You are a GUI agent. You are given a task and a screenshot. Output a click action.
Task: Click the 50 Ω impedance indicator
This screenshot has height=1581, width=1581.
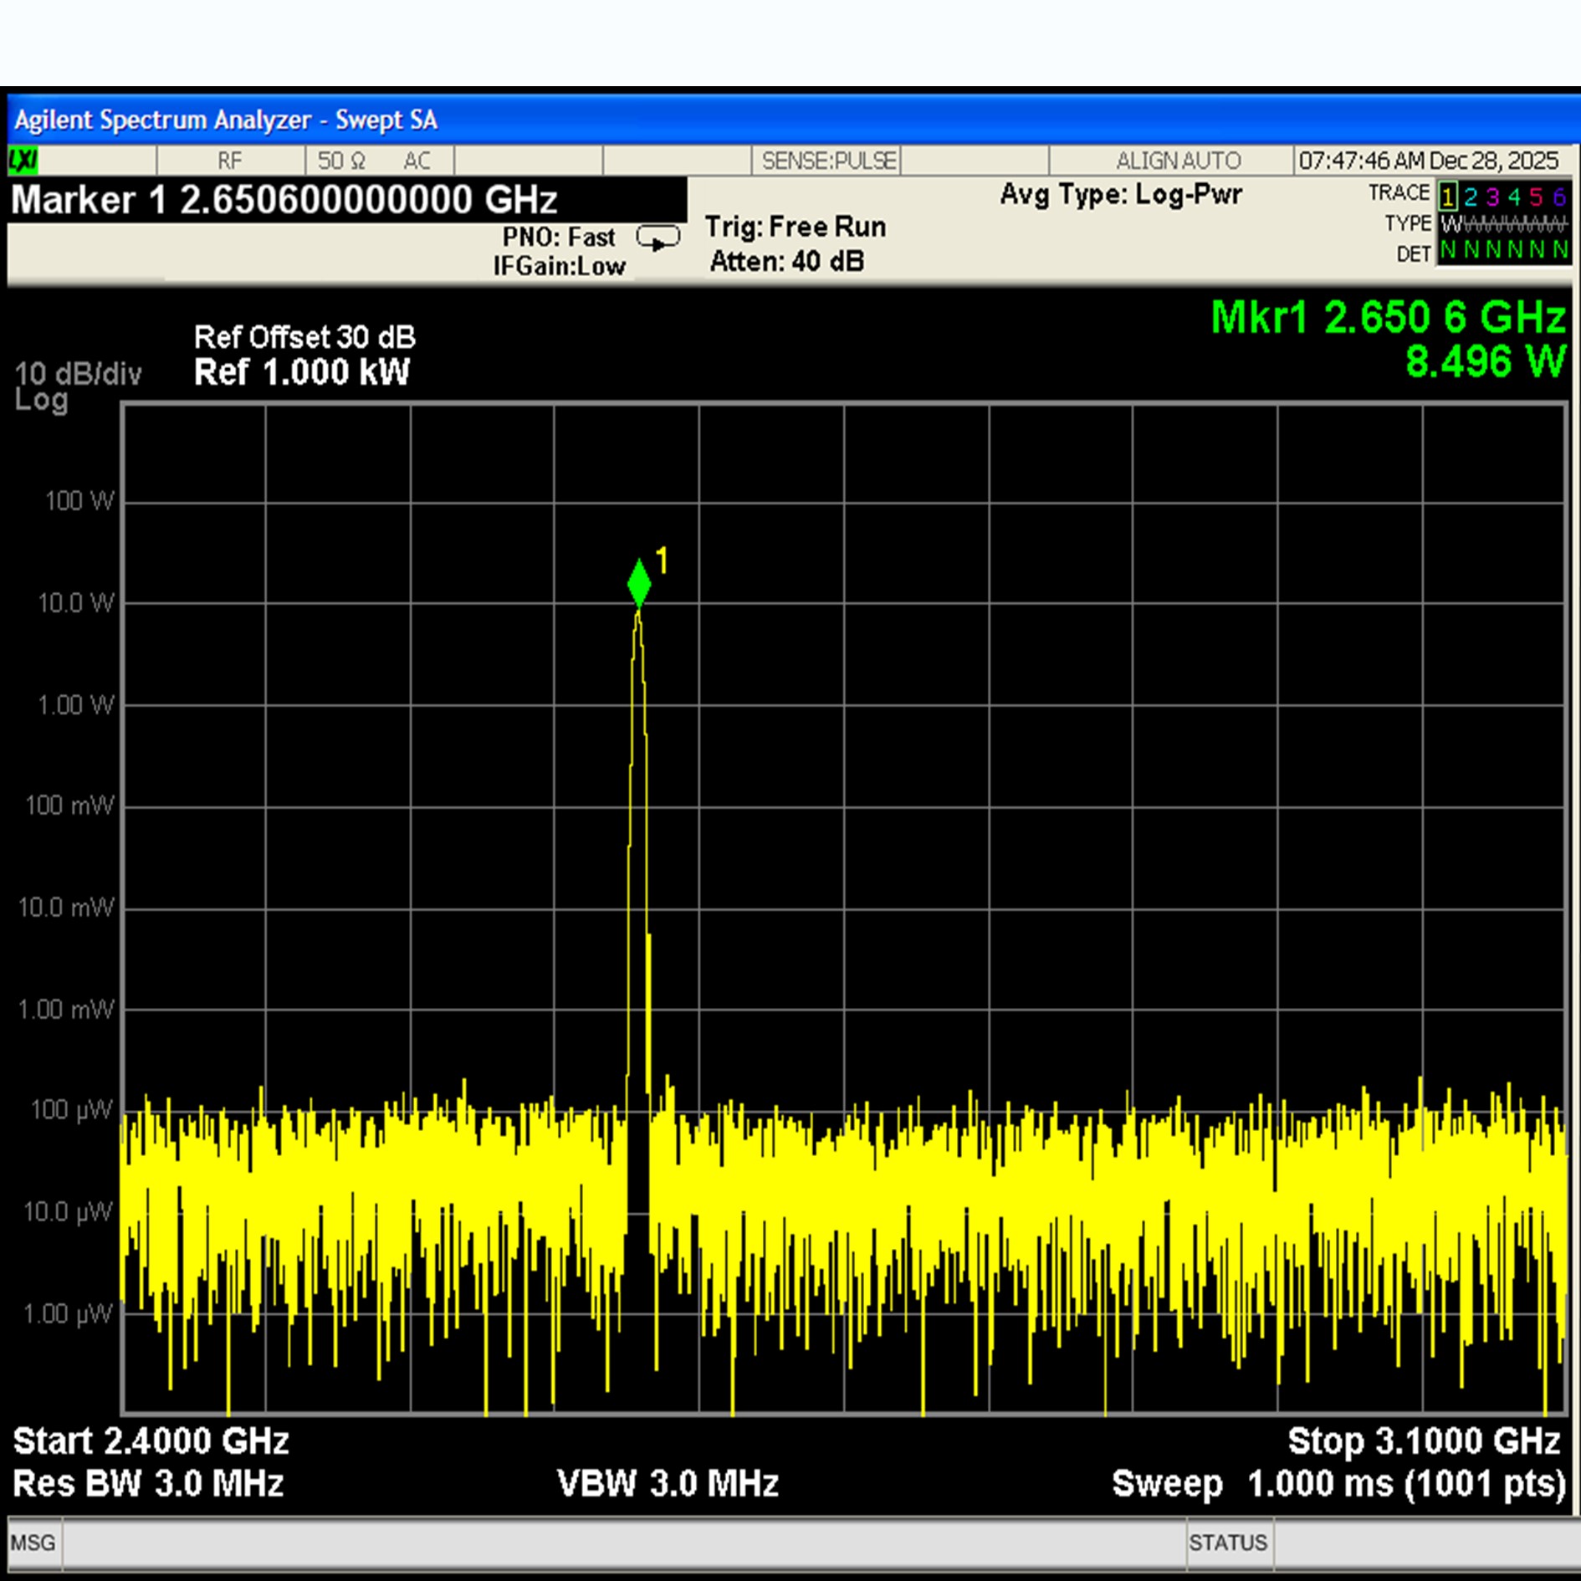pyautogui.click(x=341, y=161)
